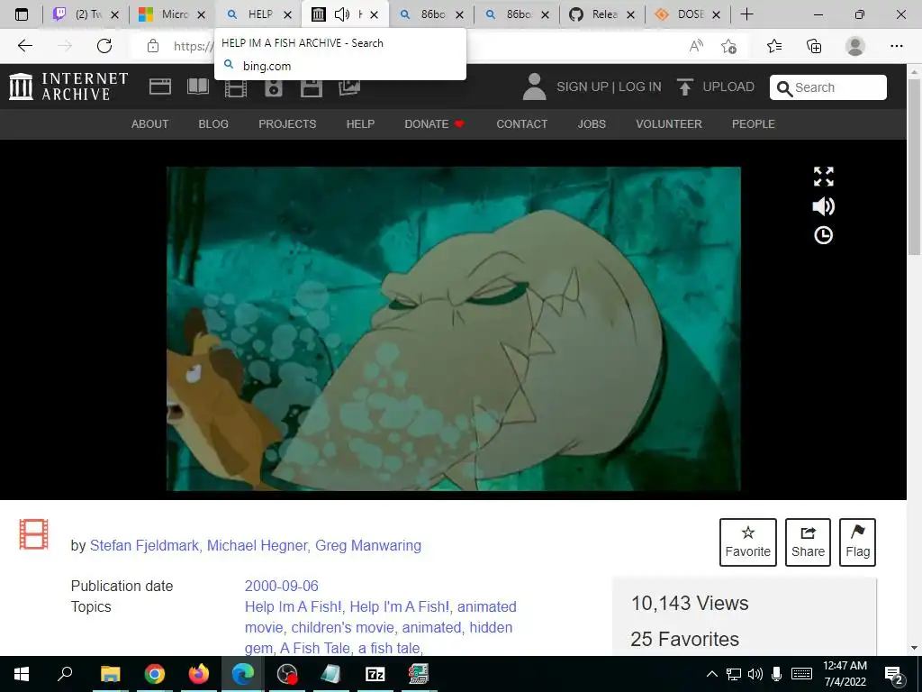The height and width of the screenshot is (692, 922).
Task: Open the Images section icon
Action: pyautogui.click(x=349, y=87)
